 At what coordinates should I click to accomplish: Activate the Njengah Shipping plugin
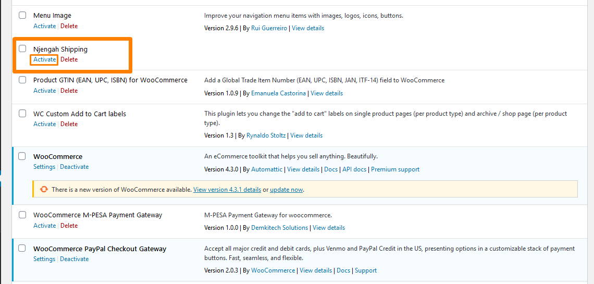click(45, 59)
